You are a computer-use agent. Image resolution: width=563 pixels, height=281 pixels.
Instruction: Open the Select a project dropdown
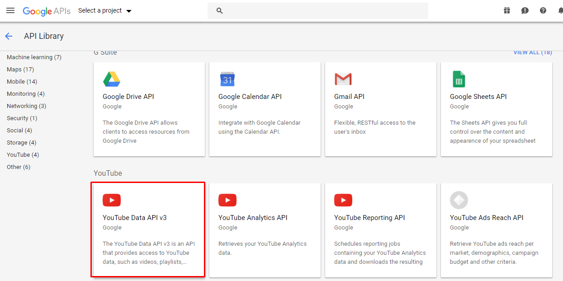[x=105, y=11]
